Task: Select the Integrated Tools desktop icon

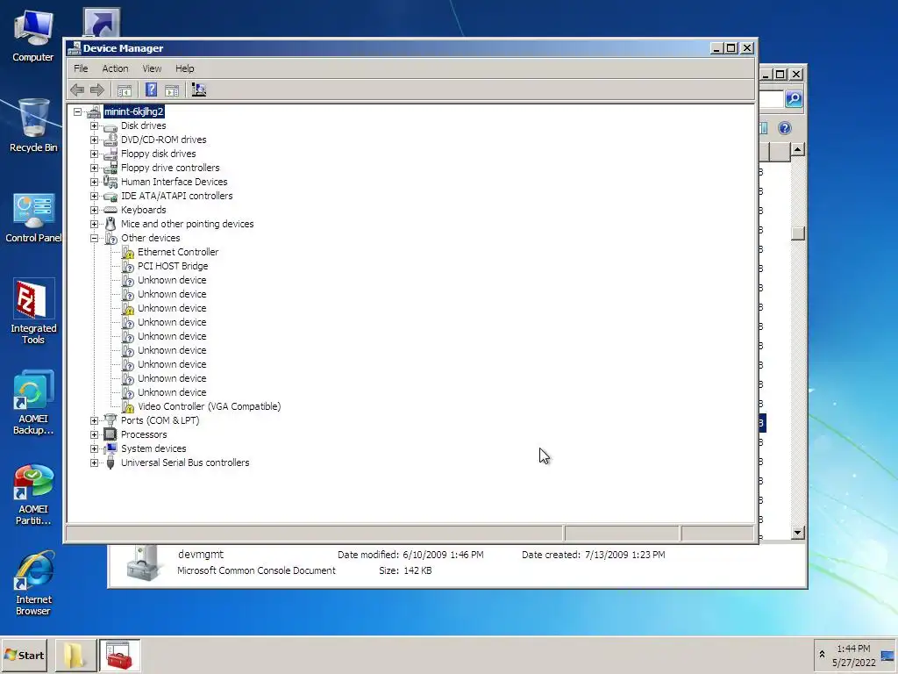Action: [x=33, y=312]
